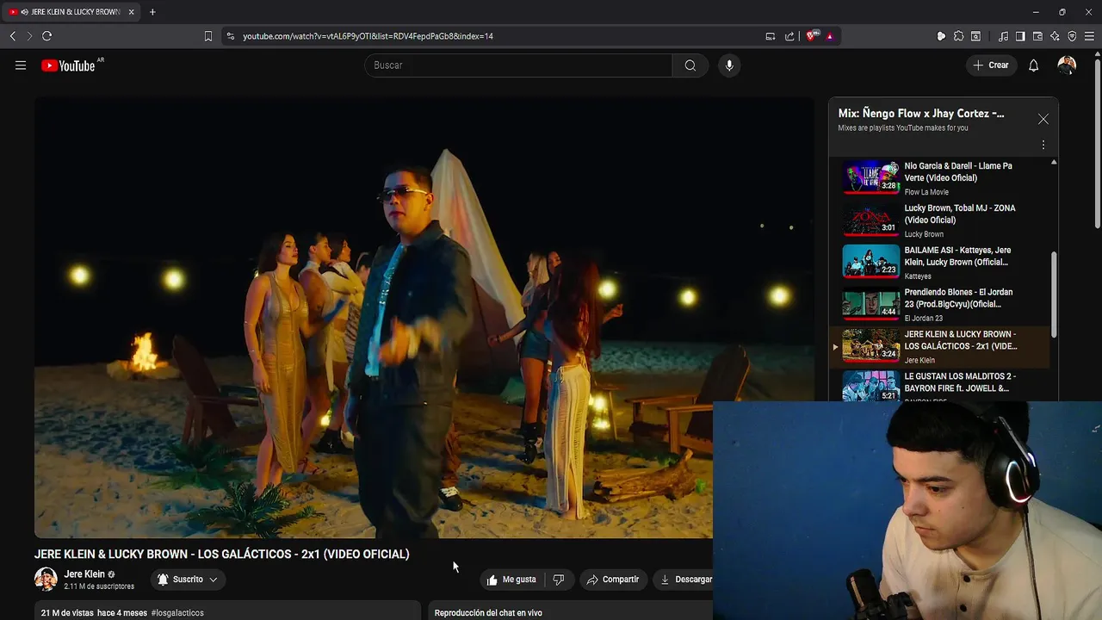Open the share page icon in address bar
Screen dimensions: 1102x620
(x=789, y=36)
